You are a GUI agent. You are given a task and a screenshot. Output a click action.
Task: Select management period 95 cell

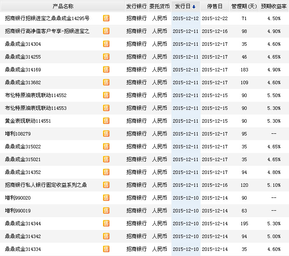click(x=244, y=134)
